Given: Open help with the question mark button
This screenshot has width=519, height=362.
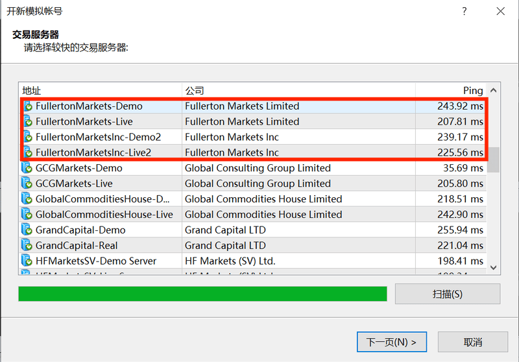Looking at the screenshot, I should [465, 12].
